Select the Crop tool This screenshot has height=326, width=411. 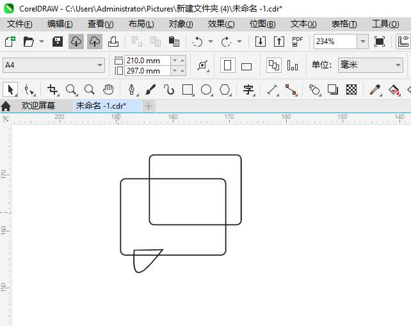click(52, 90)
